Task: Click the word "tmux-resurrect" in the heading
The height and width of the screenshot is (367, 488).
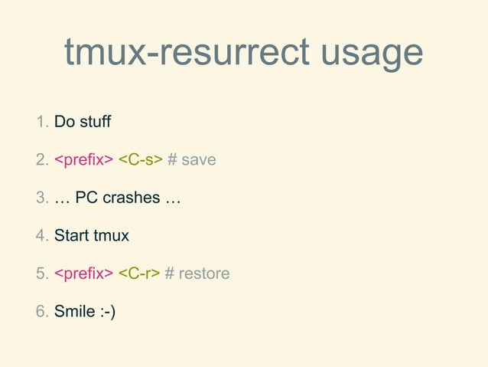Action: coord(187,52)
